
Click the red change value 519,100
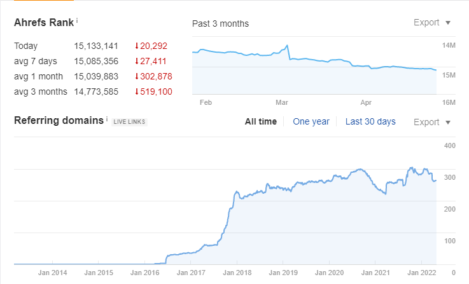click(x=156, y=91)
